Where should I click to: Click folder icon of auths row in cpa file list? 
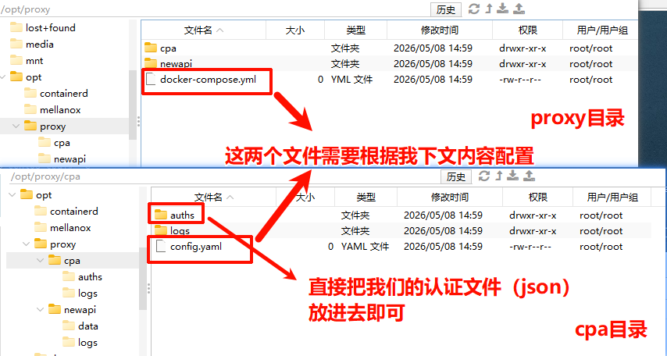pyautogui.click(x=161, y=215)
